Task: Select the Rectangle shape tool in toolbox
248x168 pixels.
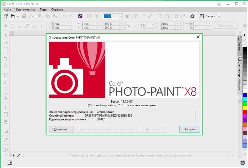Action: [6, 115]
